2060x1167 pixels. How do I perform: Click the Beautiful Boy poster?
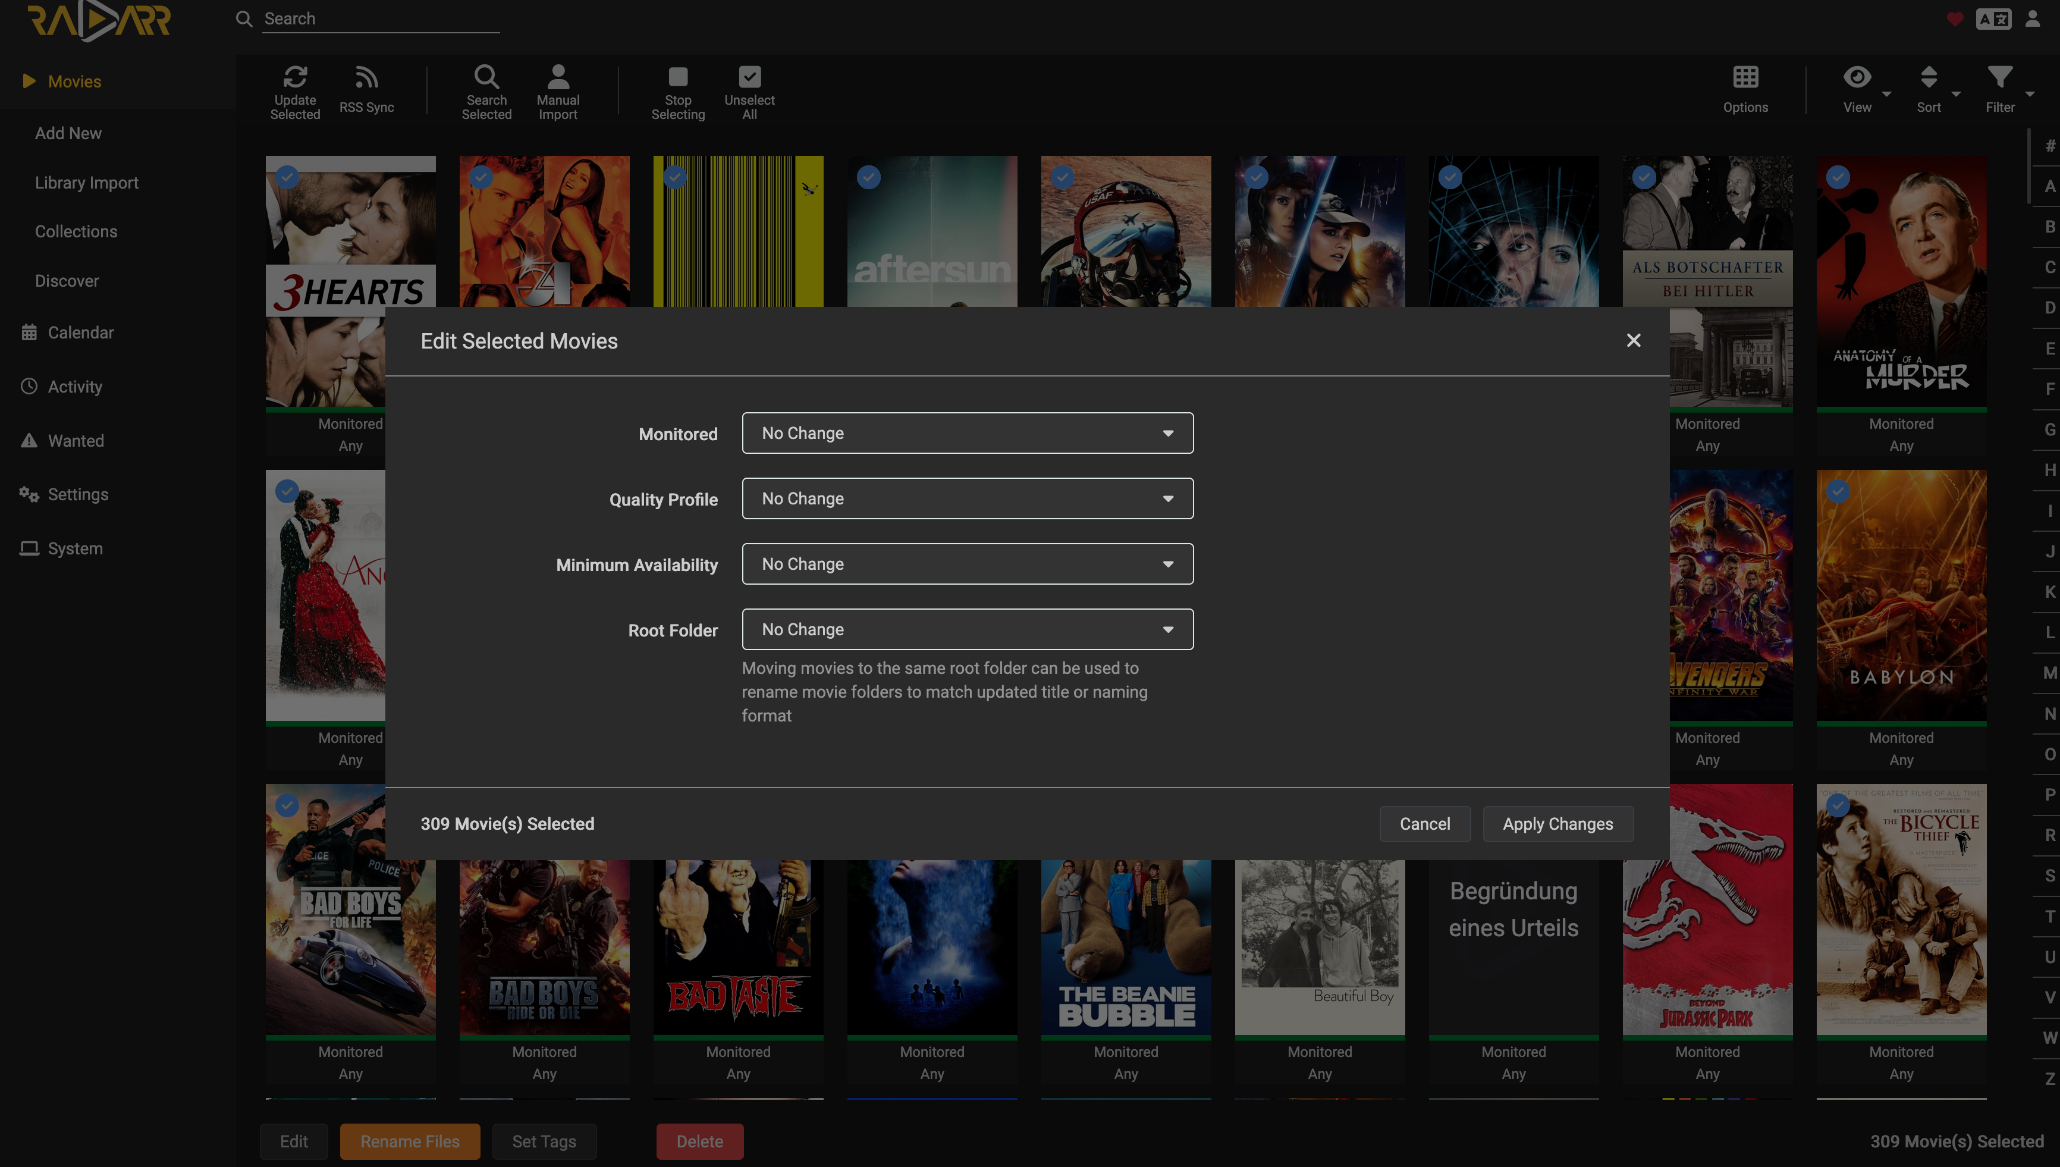coord(1320,948)
